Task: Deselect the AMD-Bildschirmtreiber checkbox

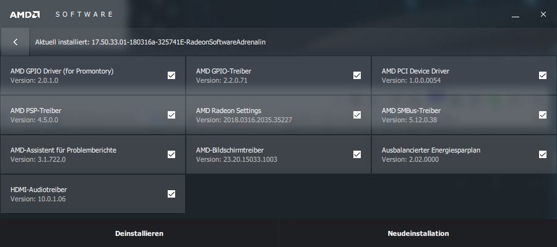Action: [357, 154]
